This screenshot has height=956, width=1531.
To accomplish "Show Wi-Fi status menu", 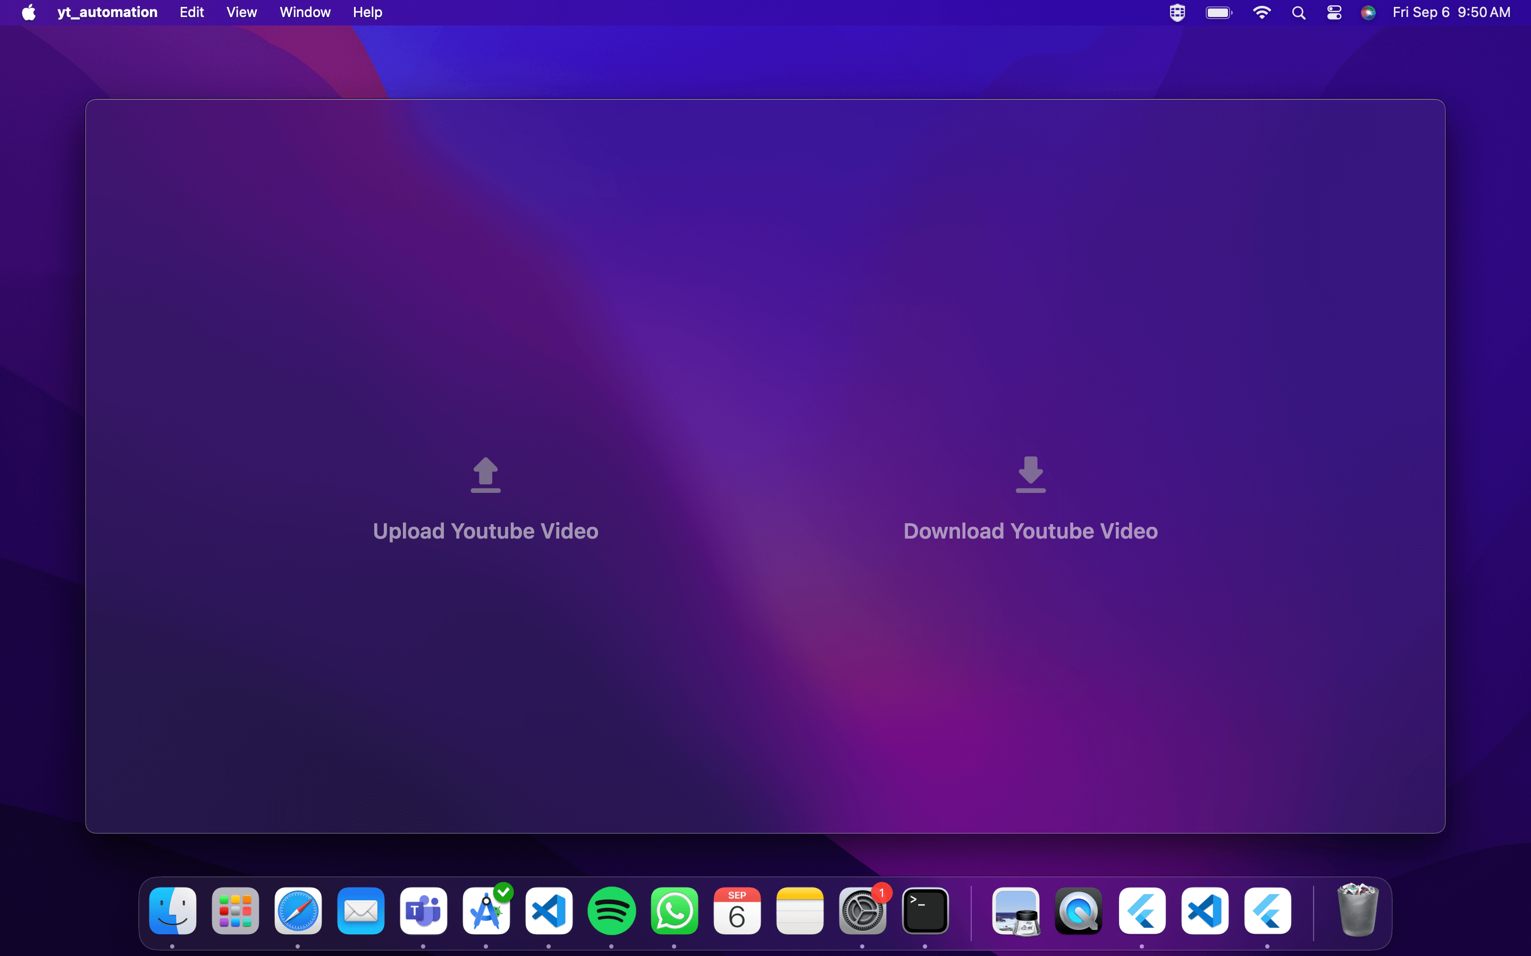I will (1261, 13).
